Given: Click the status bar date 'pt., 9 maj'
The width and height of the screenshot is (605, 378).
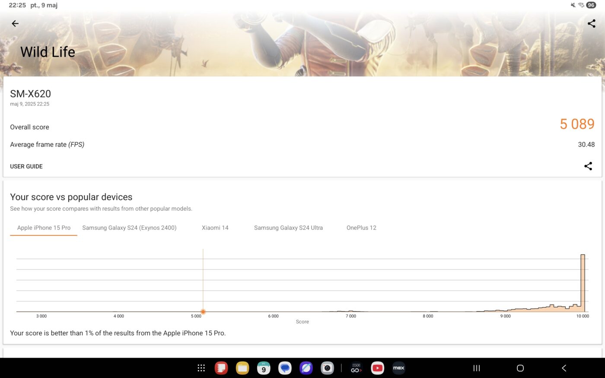Looking at the screenshot, I should click(44, 5).
